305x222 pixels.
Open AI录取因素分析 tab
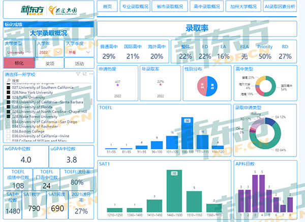tap(280, 7)
